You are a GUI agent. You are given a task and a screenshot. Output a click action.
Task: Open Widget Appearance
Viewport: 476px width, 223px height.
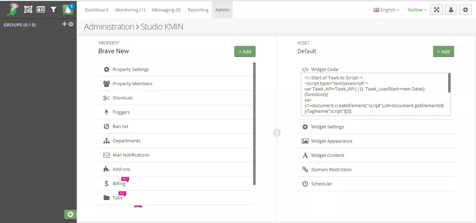click(x=376, y=141)
